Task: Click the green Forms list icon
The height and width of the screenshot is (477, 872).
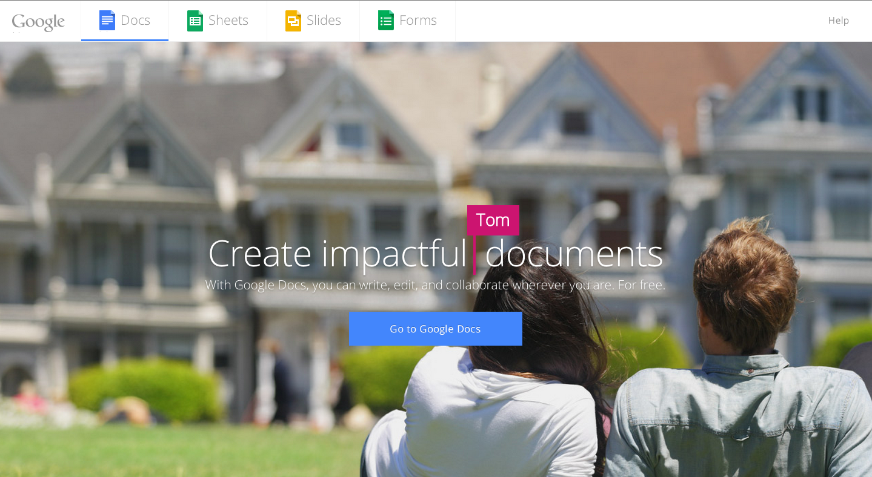Action: 385,20
